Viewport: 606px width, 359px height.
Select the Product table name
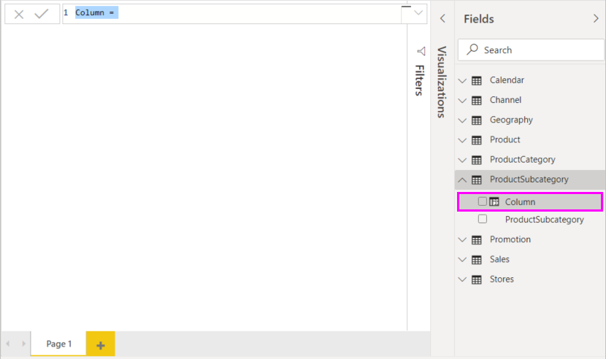[x=505, y=139]
